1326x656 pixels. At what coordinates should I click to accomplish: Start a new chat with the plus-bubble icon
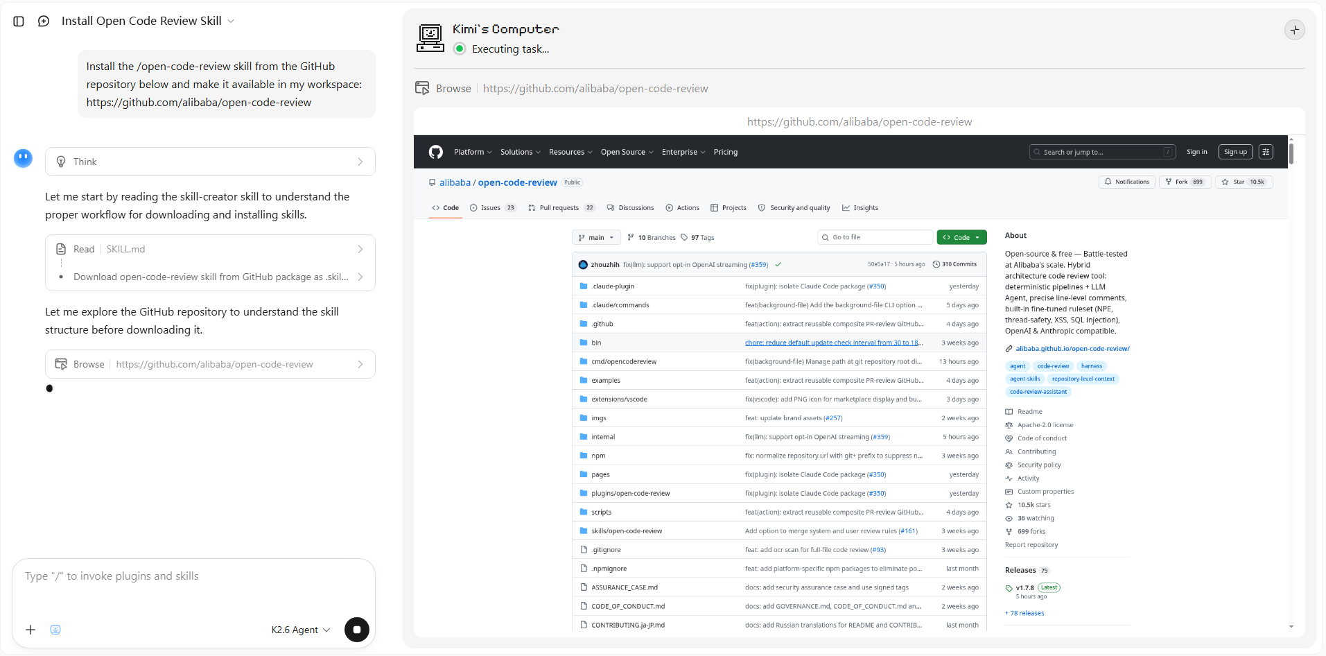tap(44, 21)
